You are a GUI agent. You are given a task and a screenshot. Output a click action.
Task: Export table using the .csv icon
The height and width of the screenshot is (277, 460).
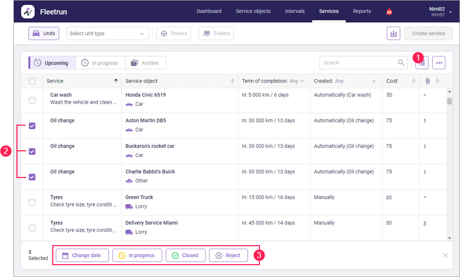tap(438, 63)
